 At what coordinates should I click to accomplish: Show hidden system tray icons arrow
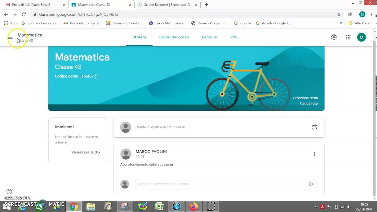(315, 207)
